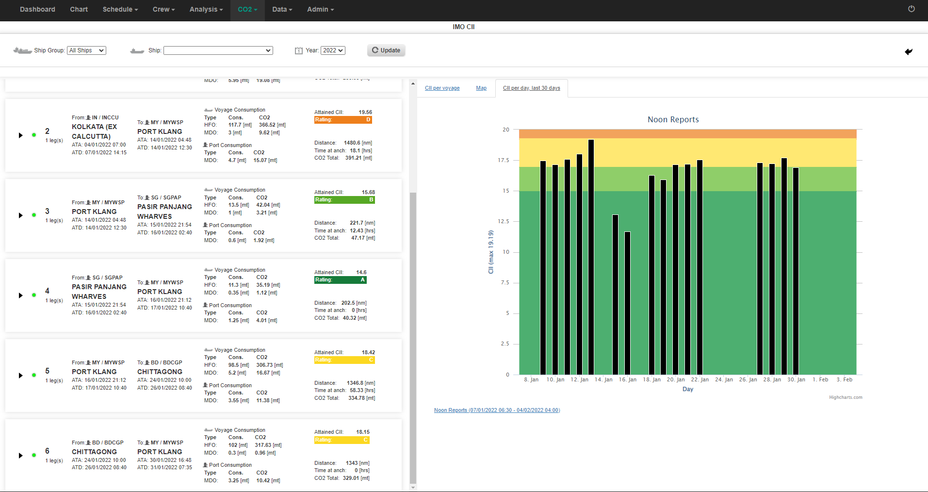This screenshot has height=492, width=928.
Task: Click the ship icon beside Ship Group label
Action: coord(22,50)
